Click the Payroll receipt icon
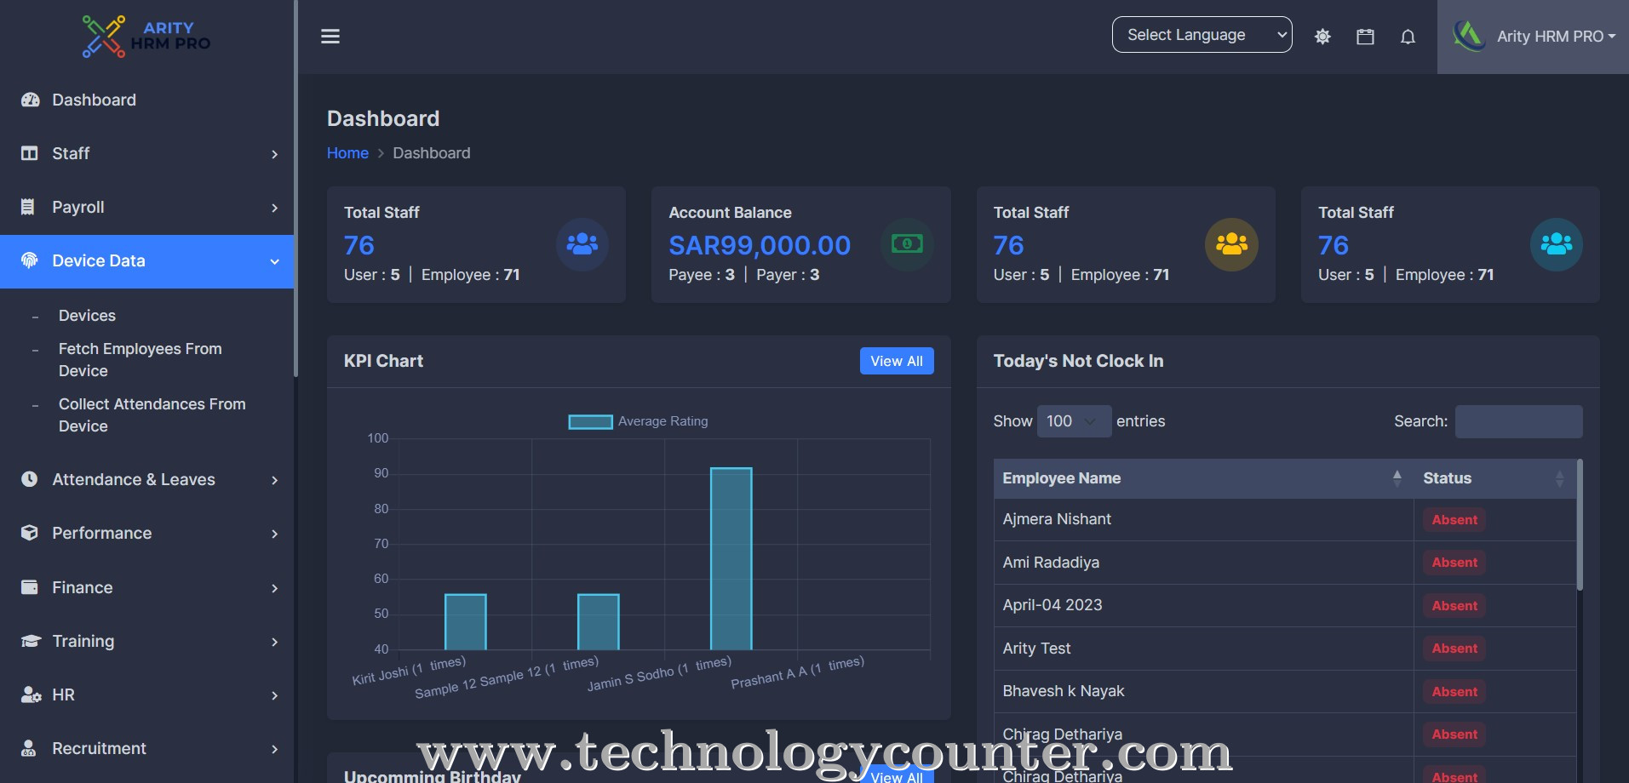The width and height of the screenshot is (1629, 783). click(x=28, y=207)
